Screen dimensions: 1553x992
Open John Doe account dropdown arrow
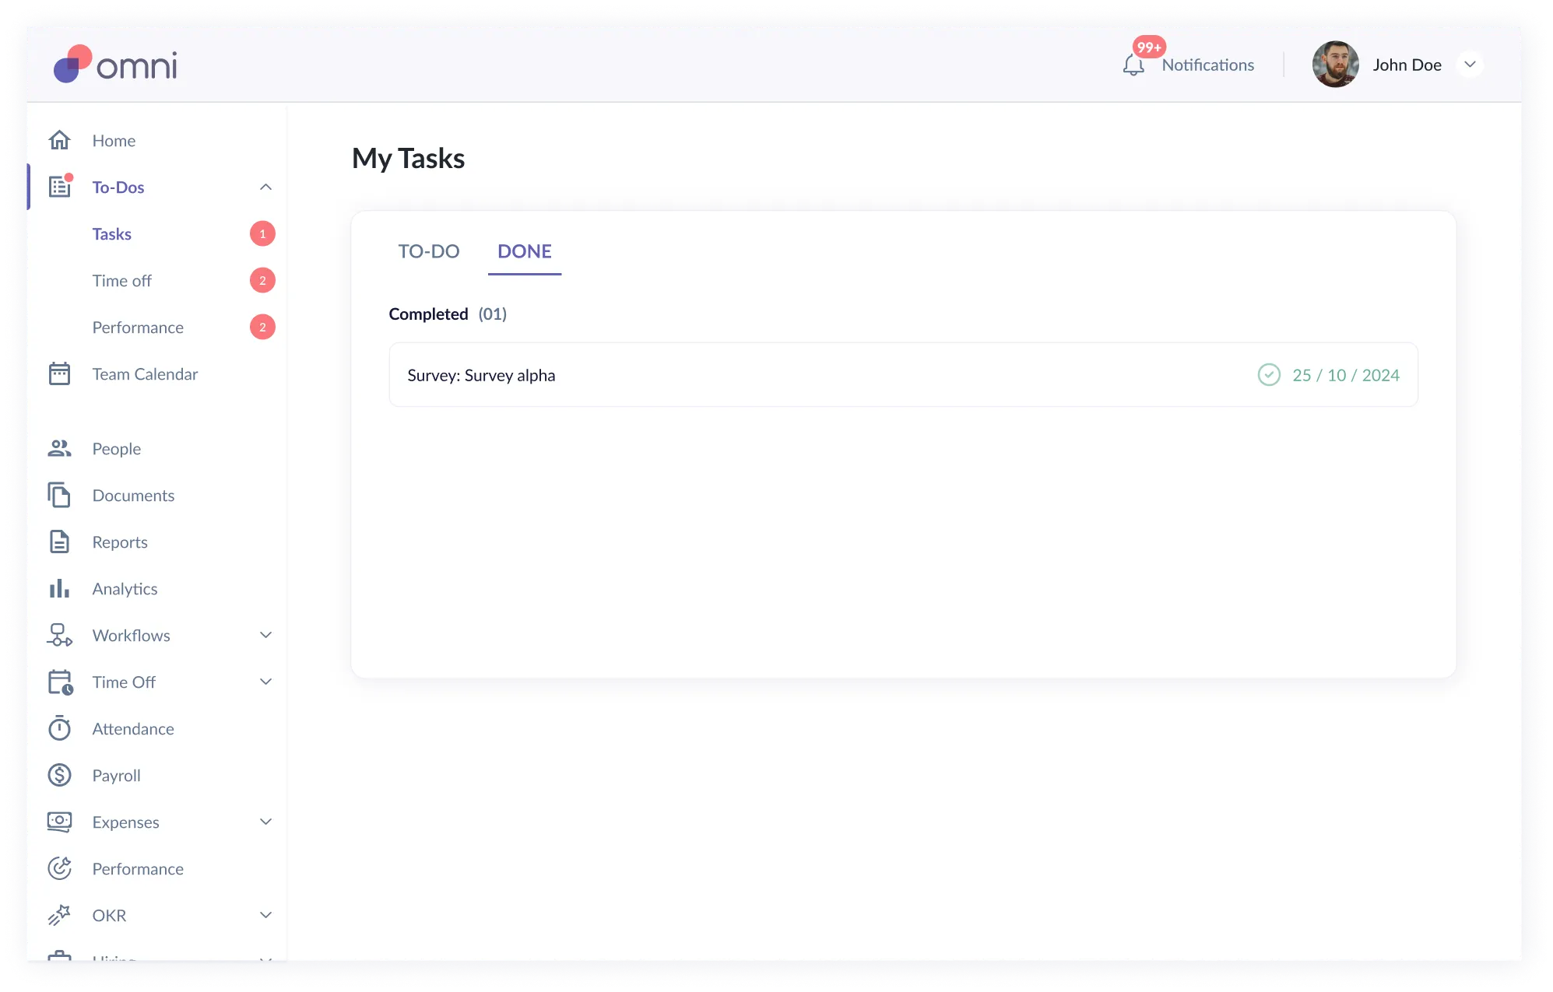click(x=1470, y=65)
